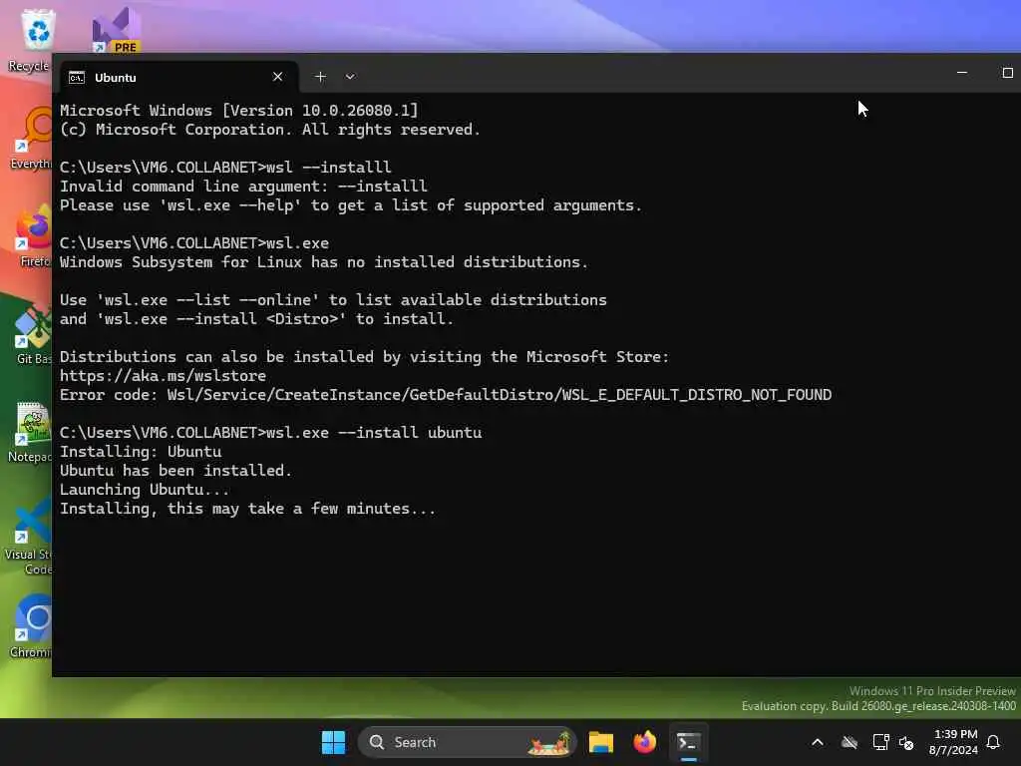Open Chromium desktop shortcut
This screenshot has width=1021, height=766.
pos(31,625)
